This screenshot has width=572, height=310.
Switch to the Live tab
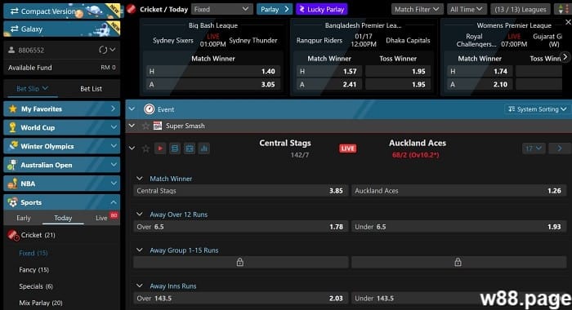[x=101, y=218]
